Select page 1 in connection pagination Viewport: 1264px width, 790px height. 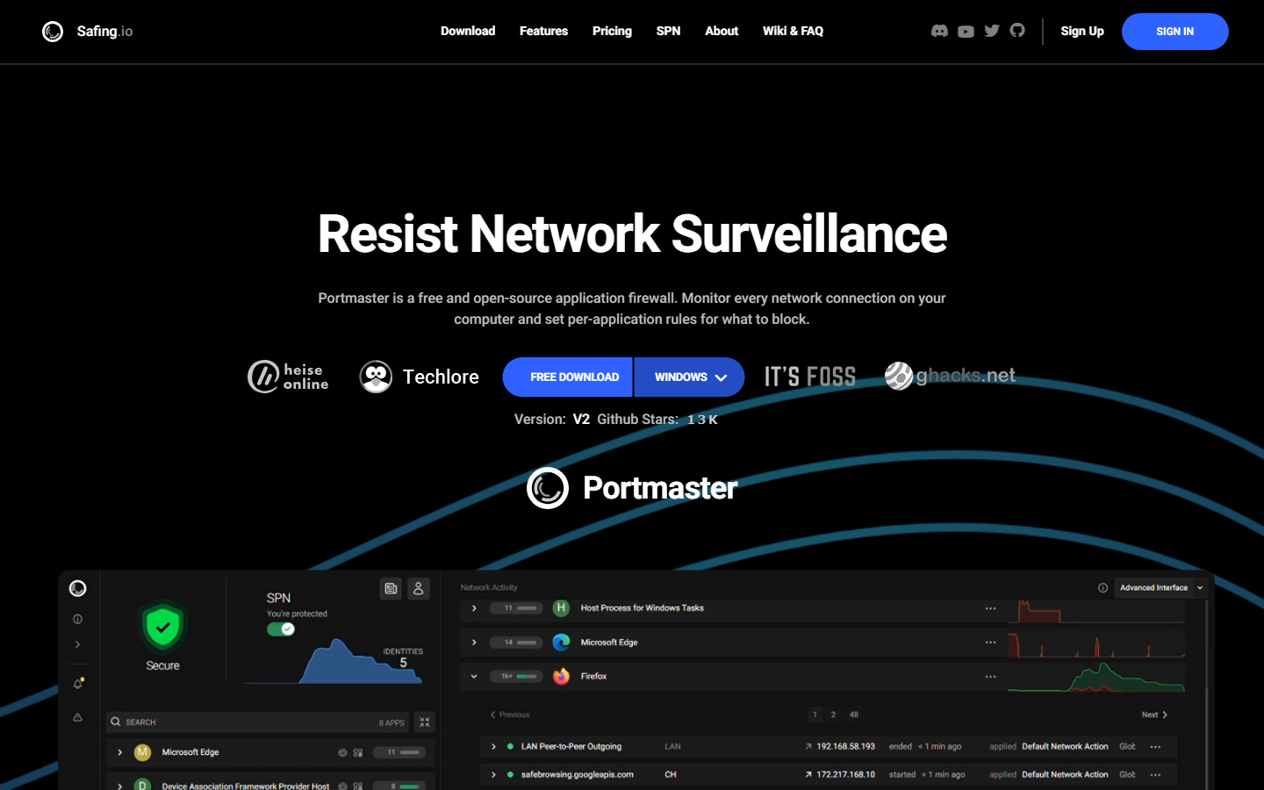click(x=815, y=715)
